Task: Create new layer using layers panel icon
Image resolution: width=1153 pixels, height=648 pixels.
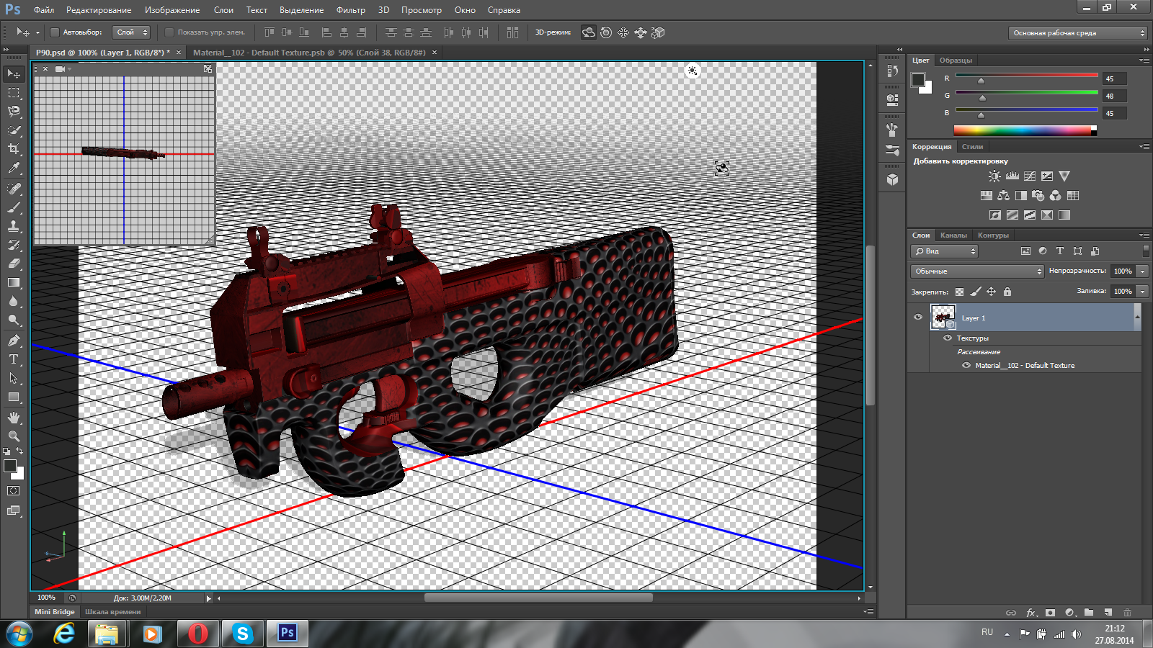Action: (x=1108, y=613)
